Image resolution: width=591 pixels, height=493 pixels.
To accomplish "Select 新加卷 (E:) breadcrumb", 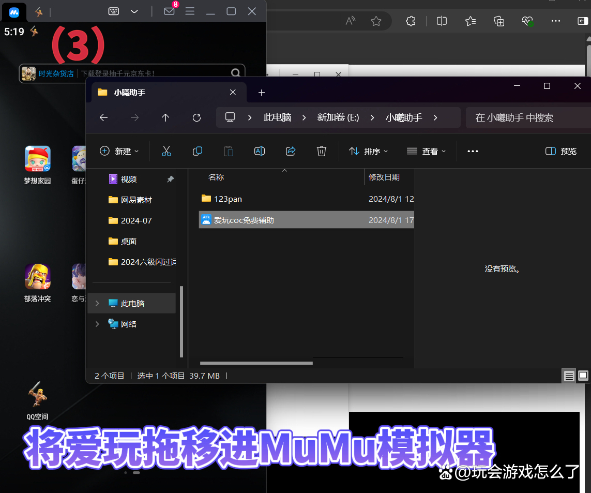I will click(338, 117).
